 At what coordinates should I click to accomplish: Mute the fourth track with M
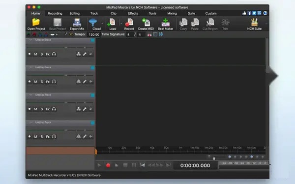click(x=35, y=137)
